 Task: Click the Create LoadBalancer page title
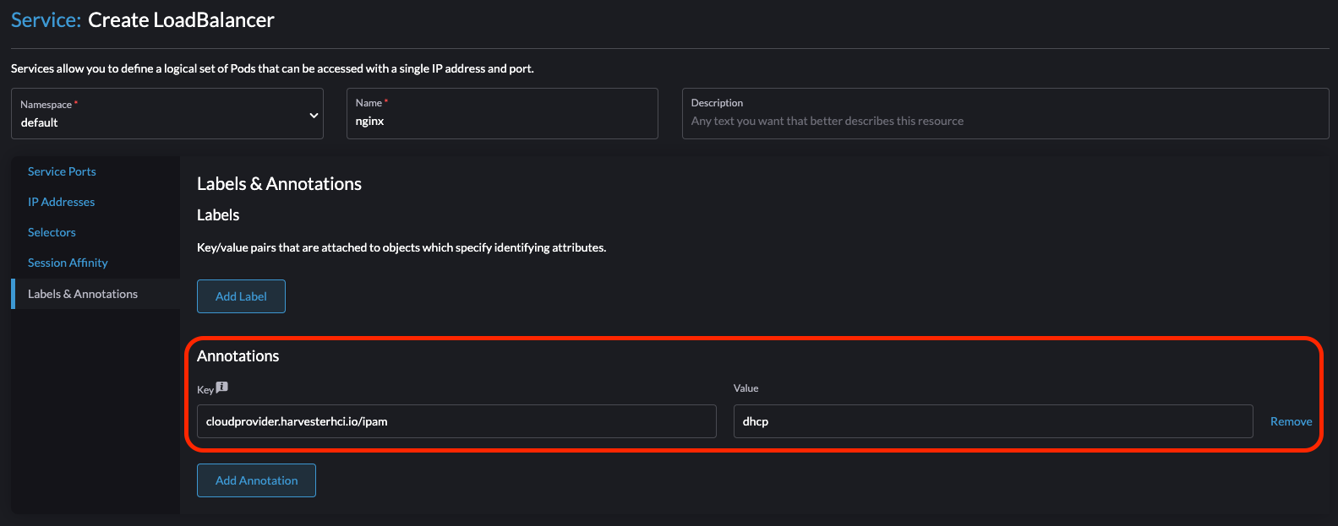click(x=179, y=19)
